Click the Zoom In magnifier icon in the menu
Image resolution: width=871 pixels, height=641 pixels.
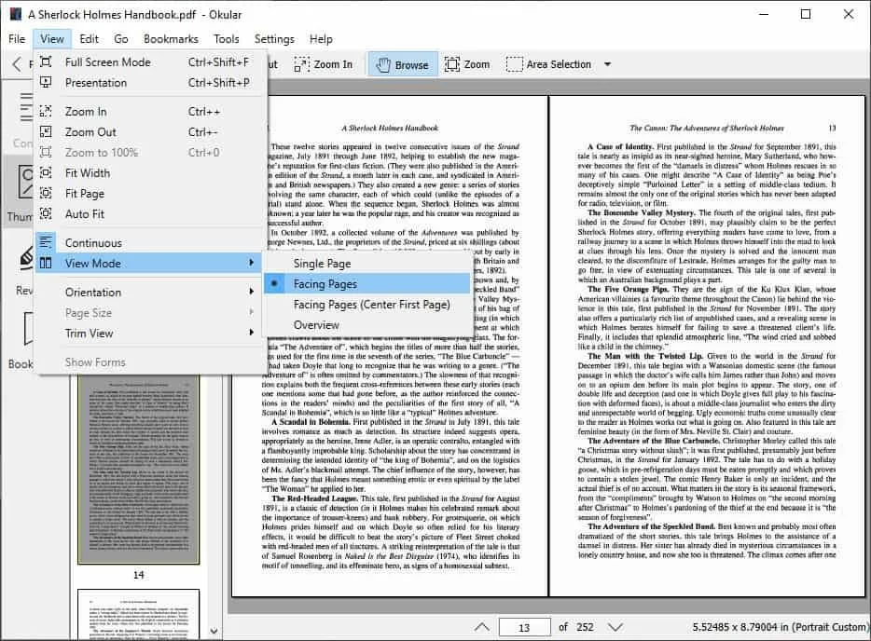pos(46,111)
